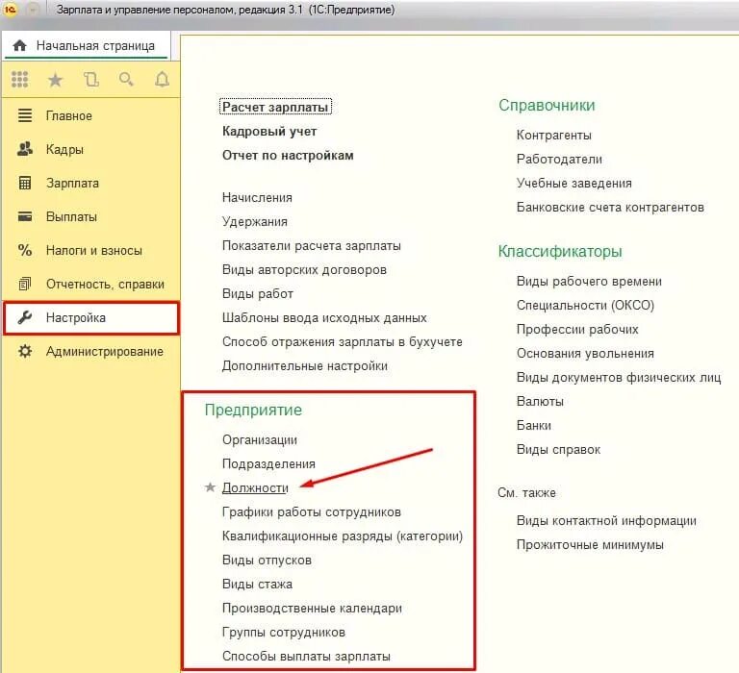Open the Виды отпусков link
Image resolution: width=739 pixels, height=673 pixels.
pos(267,560)
